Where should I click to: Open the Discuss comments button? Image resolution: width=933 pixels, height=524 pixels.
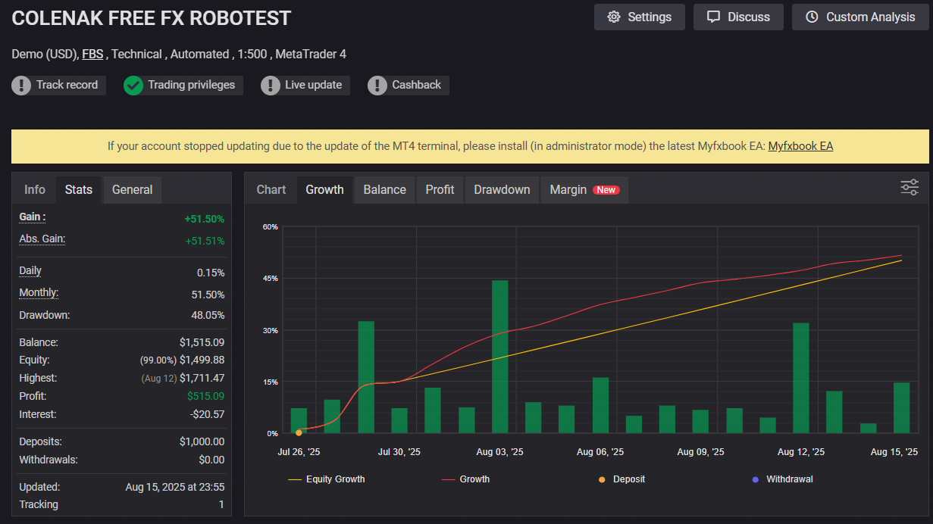click(x=738, y=17)
